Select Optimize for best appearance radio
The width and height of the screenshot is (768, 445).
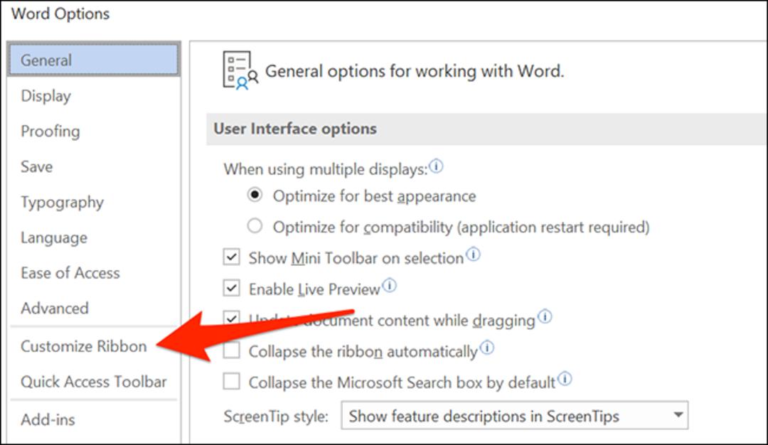coord(255,195)
